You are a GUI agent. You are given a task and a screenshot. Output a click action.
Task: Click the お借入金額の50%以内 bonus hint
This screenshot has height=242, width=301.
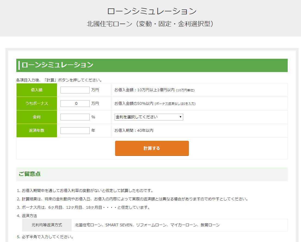(x=134, y=103)
